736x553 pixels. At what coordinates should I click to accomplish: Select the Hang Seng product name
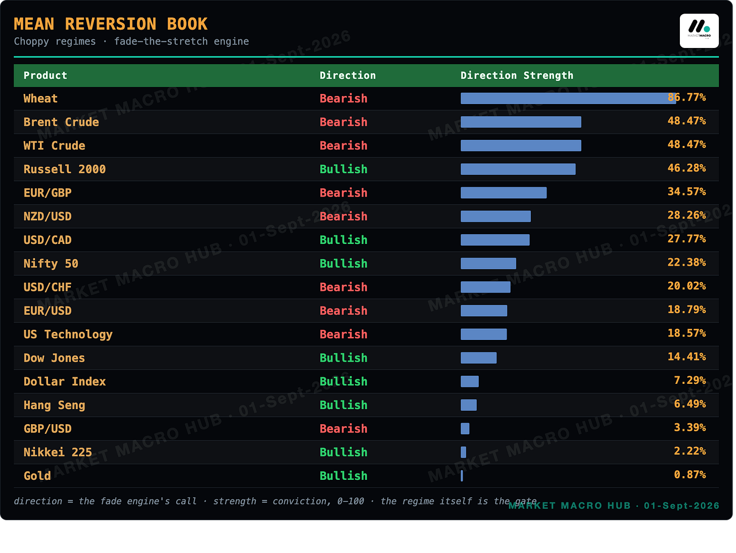[x=54, y=405]
